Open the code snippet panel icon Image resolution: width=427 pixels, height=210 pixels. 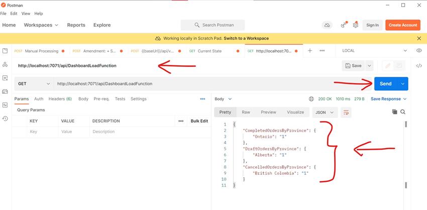tap(419, 66)
